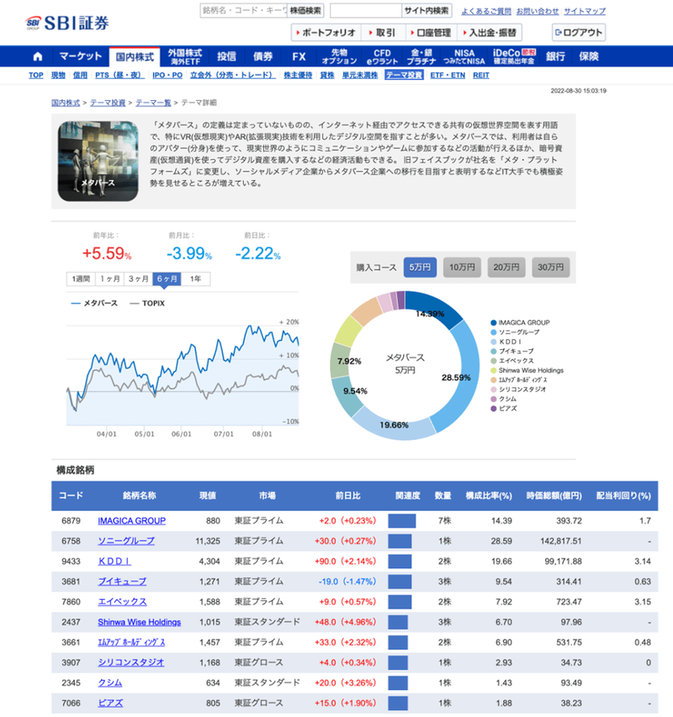Click the メタバース theme thumbnail image
This screenshot has width=673, height=717.
[x=98, y=161]
